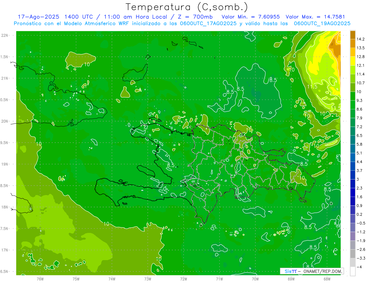Click the "76W" longitude axis label
The width and height of the screenshot is (367, 283).
point(40,279)
